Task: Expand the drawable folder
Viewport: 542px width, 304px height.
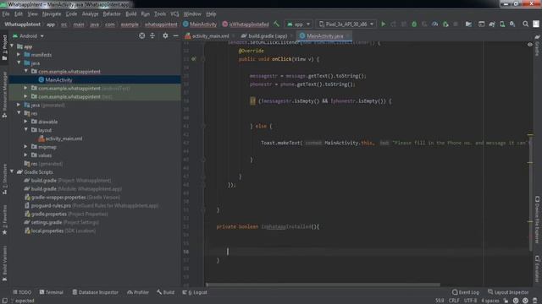Action: 26,122
